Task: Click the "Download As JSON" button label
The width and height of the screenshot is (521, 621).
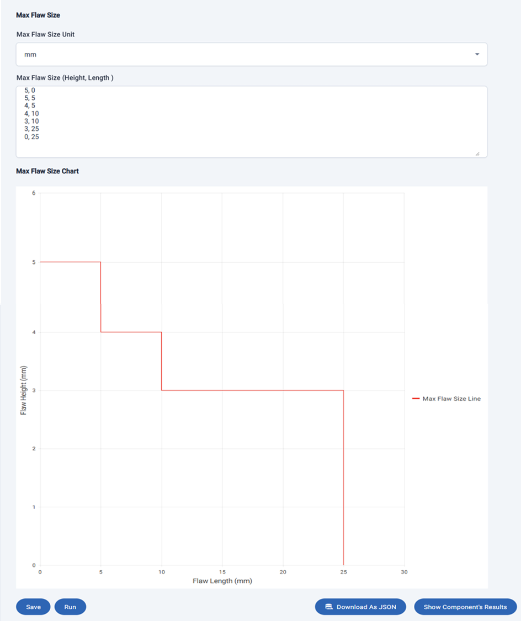Action: [x=366, y=607]
